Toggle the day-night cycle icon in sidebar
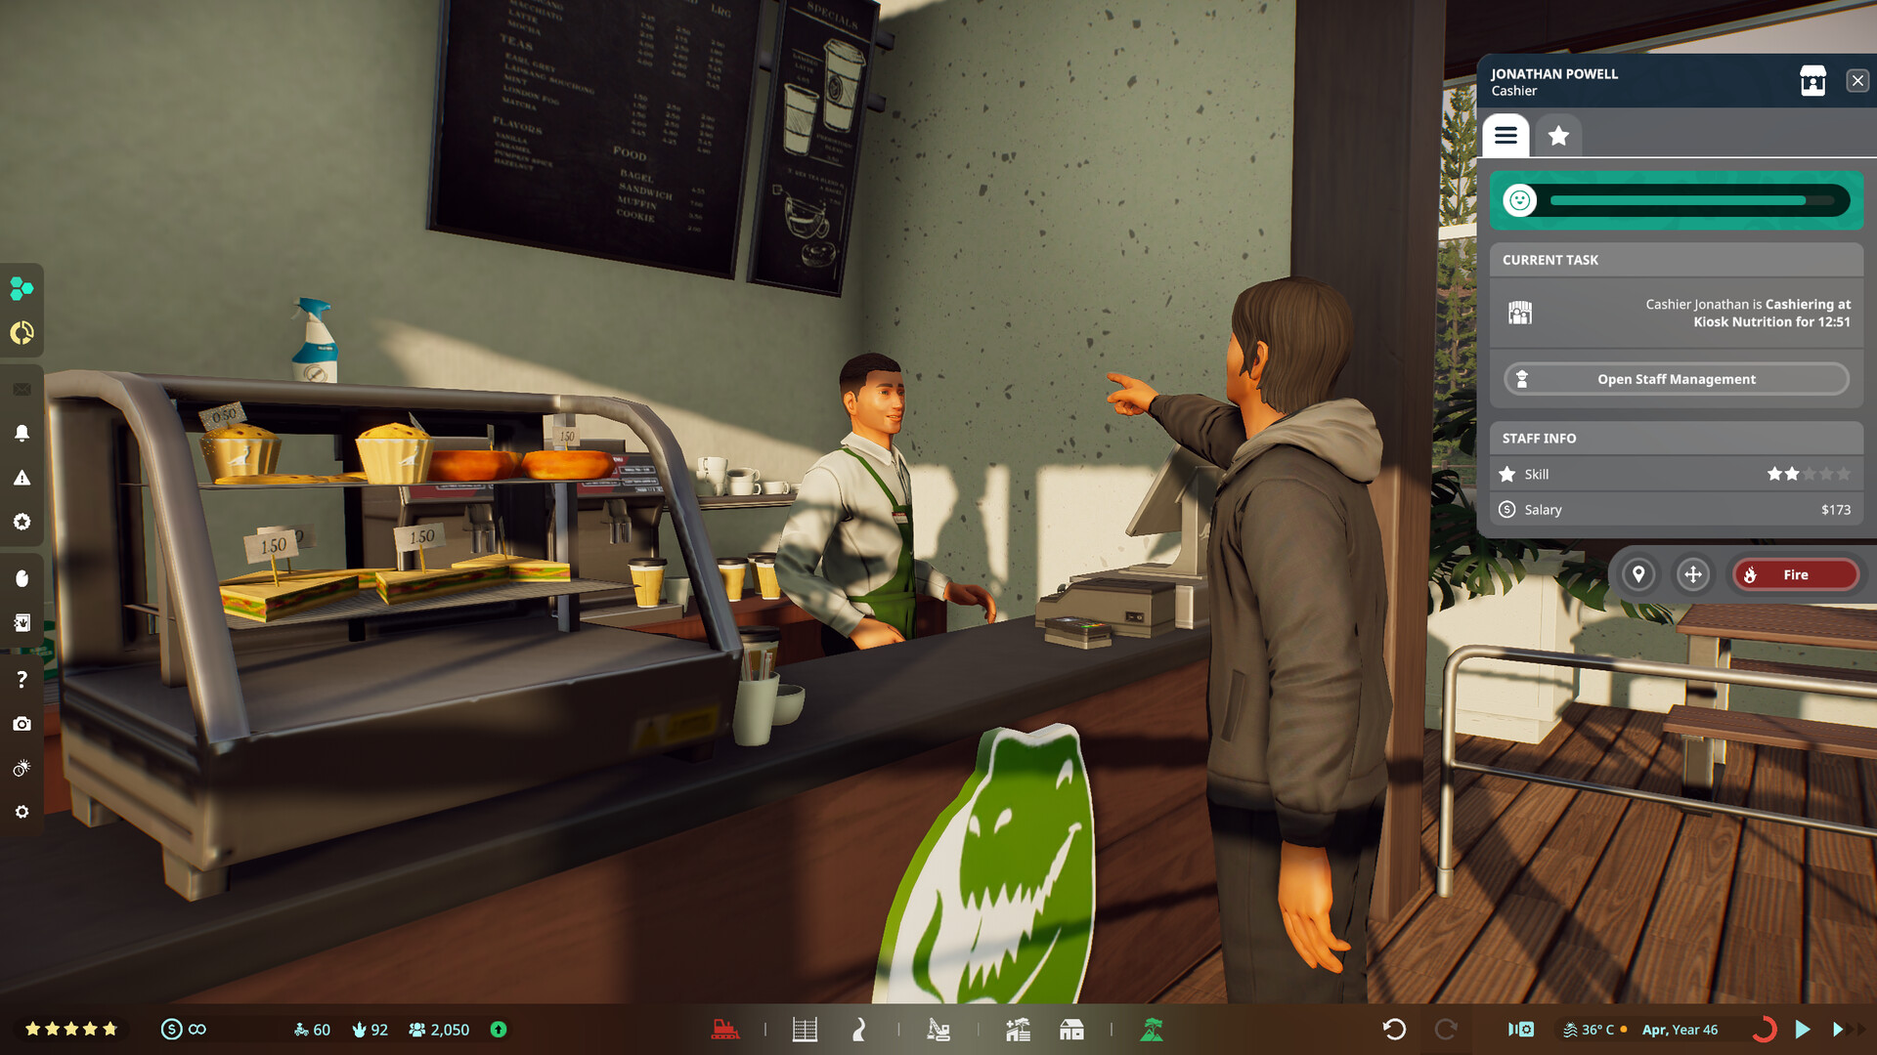 click(x=22, y=769)
